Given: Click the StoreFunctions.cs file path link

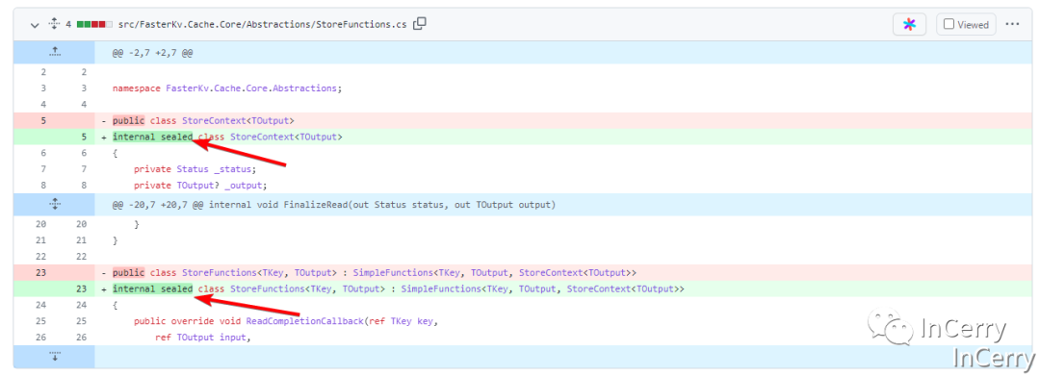Looking at the screenshot, I should click(262, 24).
